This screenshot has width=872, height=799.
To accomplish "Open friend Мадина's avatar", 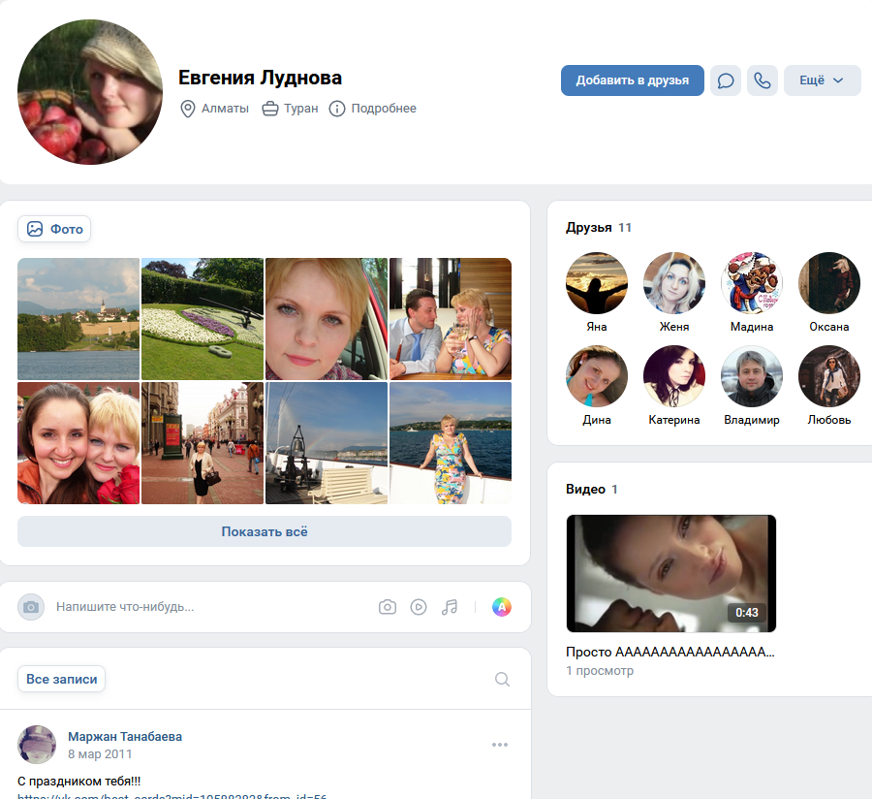I will (752, 283).
